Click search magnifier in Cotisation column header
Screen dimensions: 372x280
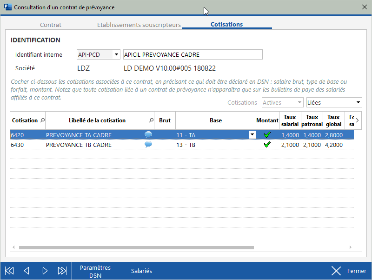point(43,120)
